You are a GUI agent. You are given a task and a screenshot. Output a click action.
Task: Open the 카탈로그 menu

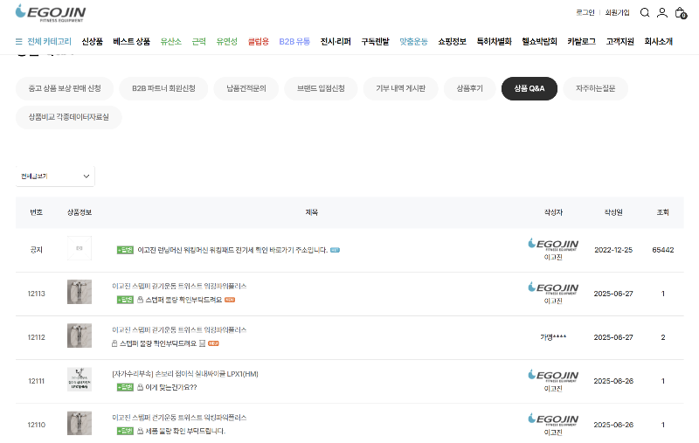(x=581, y=41)
